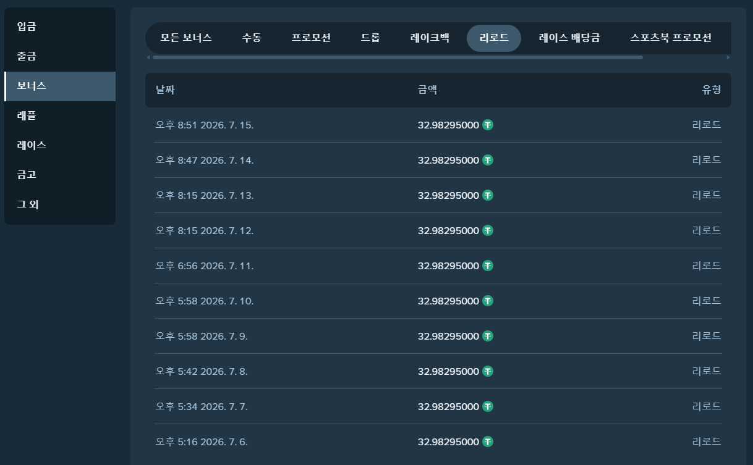Click amount 32.98295000 in 7. 9. row
The width and height of the screenshot is (753, 465).
pyautogui.click(x=448, y=336)
